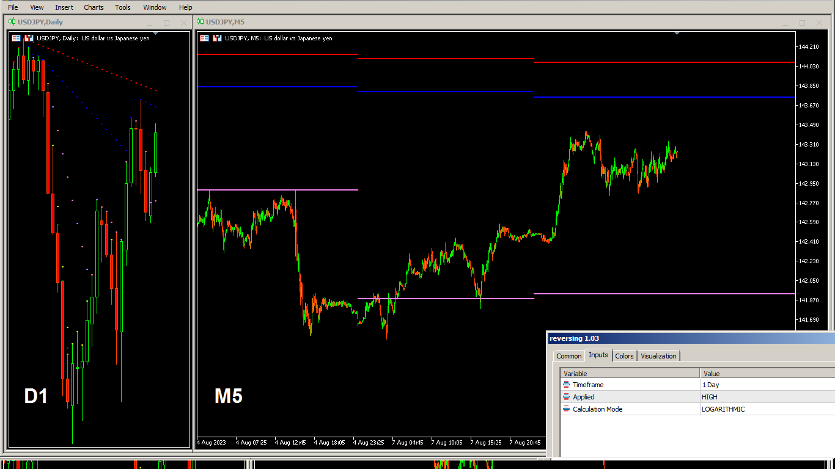835x469 pixels.
Task: Click the 141.870 price scale label
Action: point(809,300)
